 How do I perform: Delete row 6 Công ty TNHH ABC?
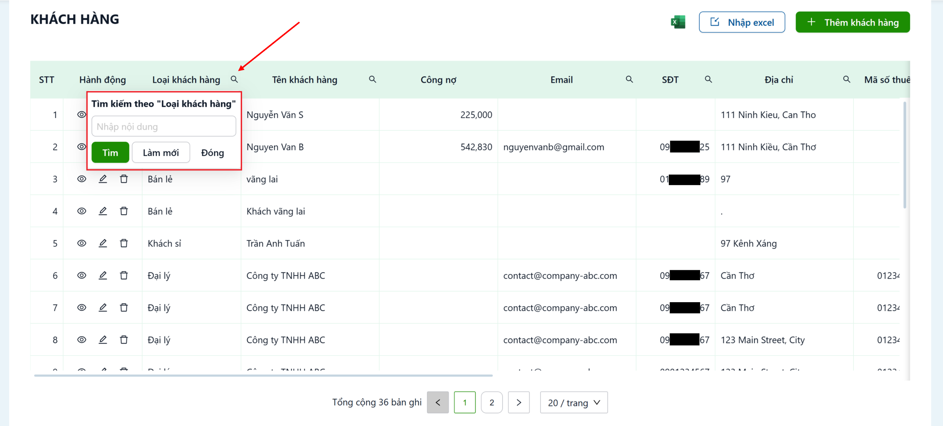pyautogui.click(x=124, y=275)
